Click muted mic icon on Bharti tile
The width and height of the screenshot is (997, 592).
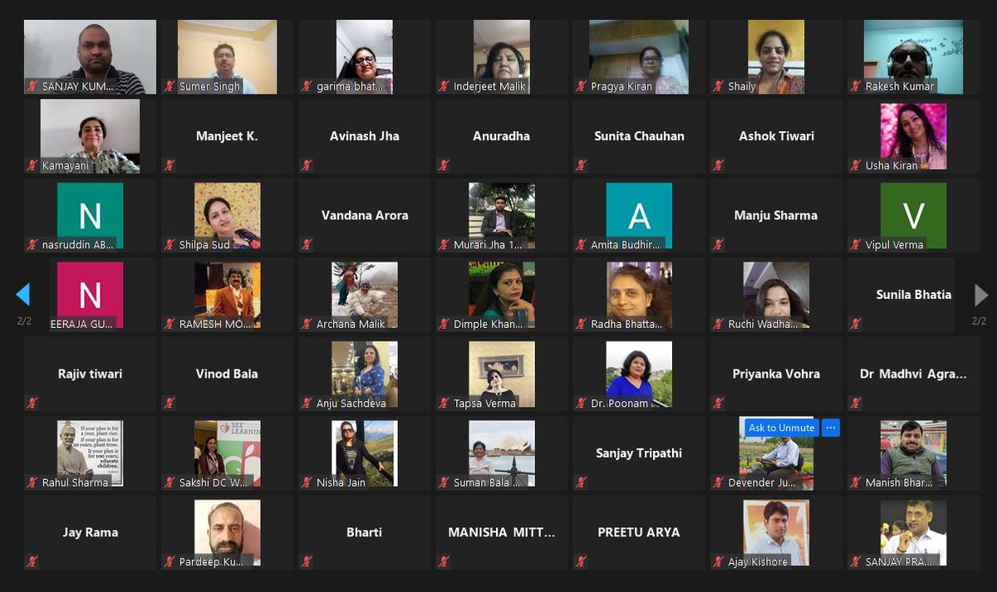click(x=307, y=562)
